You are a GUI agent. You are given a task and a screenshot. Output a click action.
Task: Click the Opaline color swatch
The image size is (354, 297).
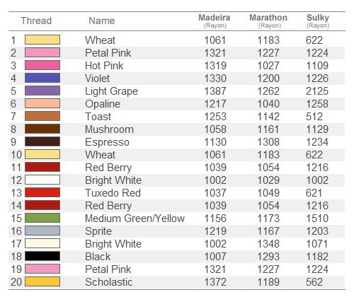click(x=42, y=103)
